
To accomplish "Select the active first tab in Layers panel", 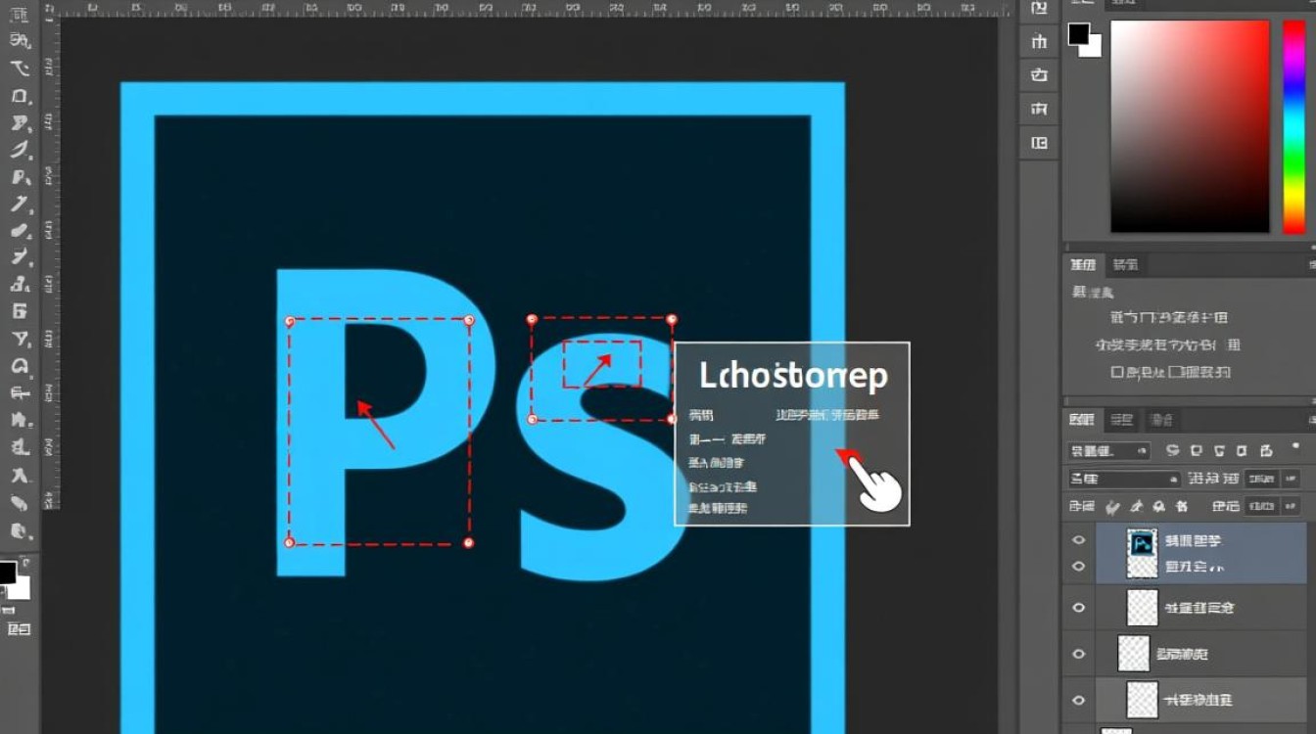I will pyautogui.click(x=1082, y=420).
